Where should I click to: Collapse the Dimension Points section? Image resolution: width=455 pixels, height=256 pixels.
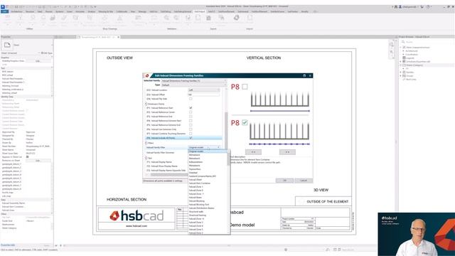point(146,104)
